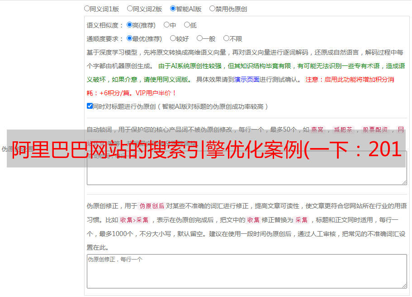Click the 收集>采集 example tag
This screenshot has height=297, width=412.
point(134,220)
